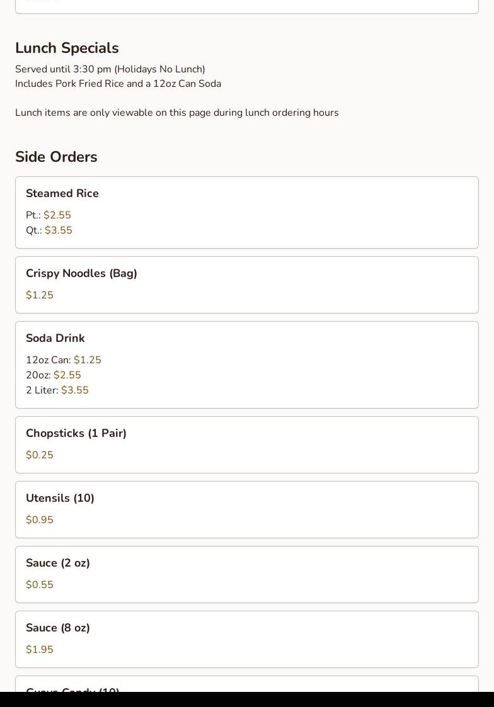Open the Crispy Noodles (Bag) item

[81, 273]
